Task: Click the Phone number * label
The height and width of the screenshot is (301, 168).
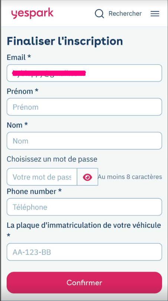Action: coord(34,191)
